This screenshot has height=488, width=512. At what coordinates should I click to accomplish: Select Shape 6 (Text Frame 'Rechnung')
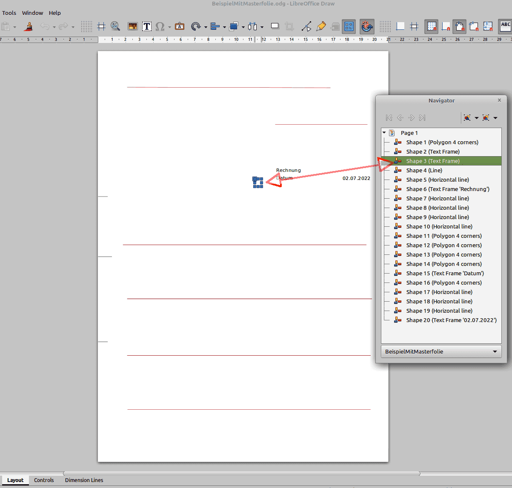(447, 189)
